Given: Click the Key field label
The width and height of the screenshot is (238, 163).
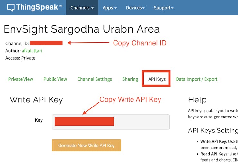Looking at the screenshot, I should pos(39,120).
